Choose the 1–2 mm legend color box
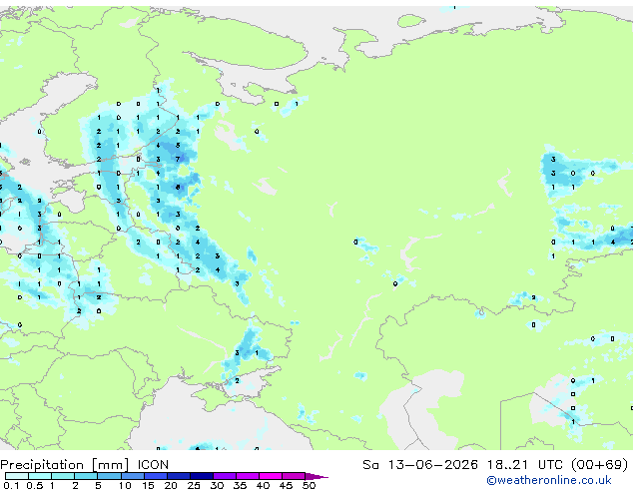633x489 pixels. [63, 476]
